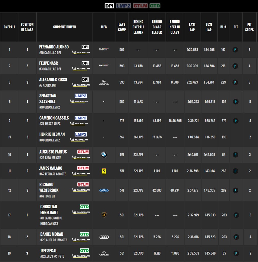The image size is (258, 262).
Task: Click 11 LAPS behind leader cell
Action: [x=139, y=102]
